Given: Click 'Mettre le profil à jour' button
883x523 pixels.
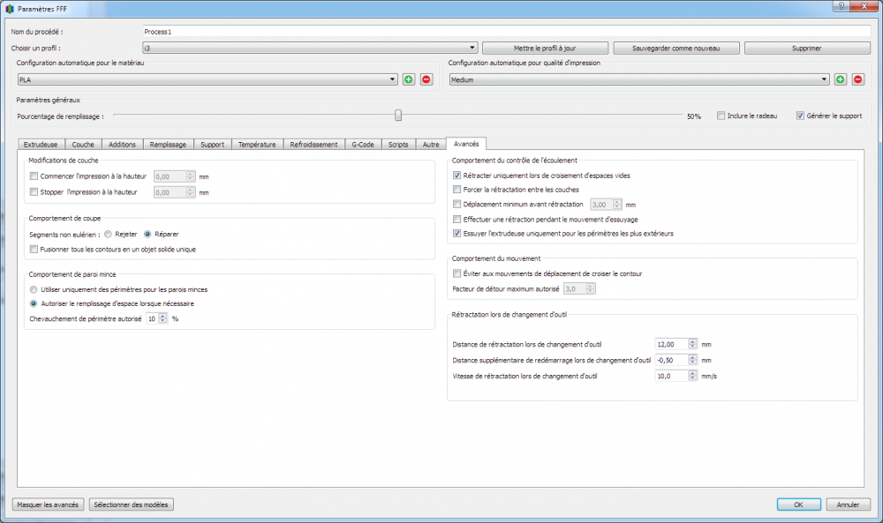Looking at the screenshot, I should (x=545, y=48).
